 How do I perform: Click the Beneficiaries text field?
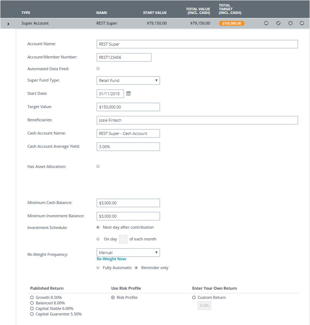pyautogui.click(x=197, y=120)
